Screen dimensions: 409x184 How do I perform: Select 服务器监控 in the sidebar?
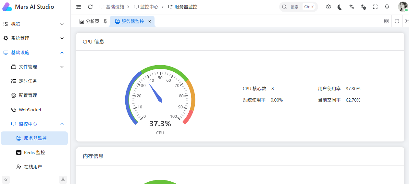tap(34, 138)
